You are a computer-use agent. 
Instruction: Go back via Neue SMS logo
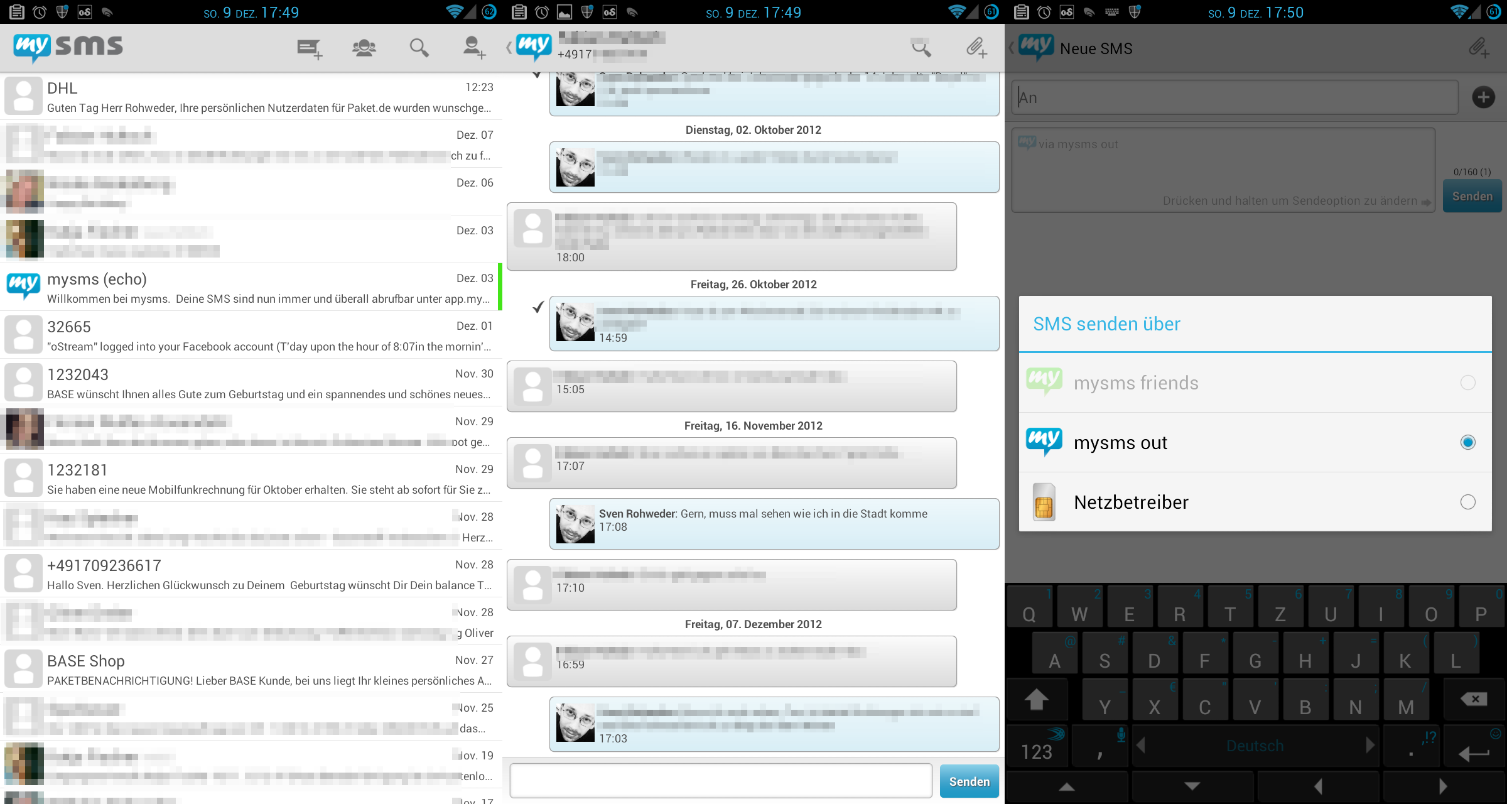coord(1035,47)
